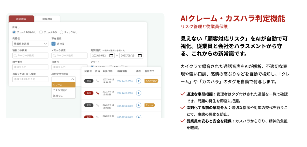Click the カスハラ疑い tag badge
The width and height of the screenshot is (307, 147).
pos(151,81)
